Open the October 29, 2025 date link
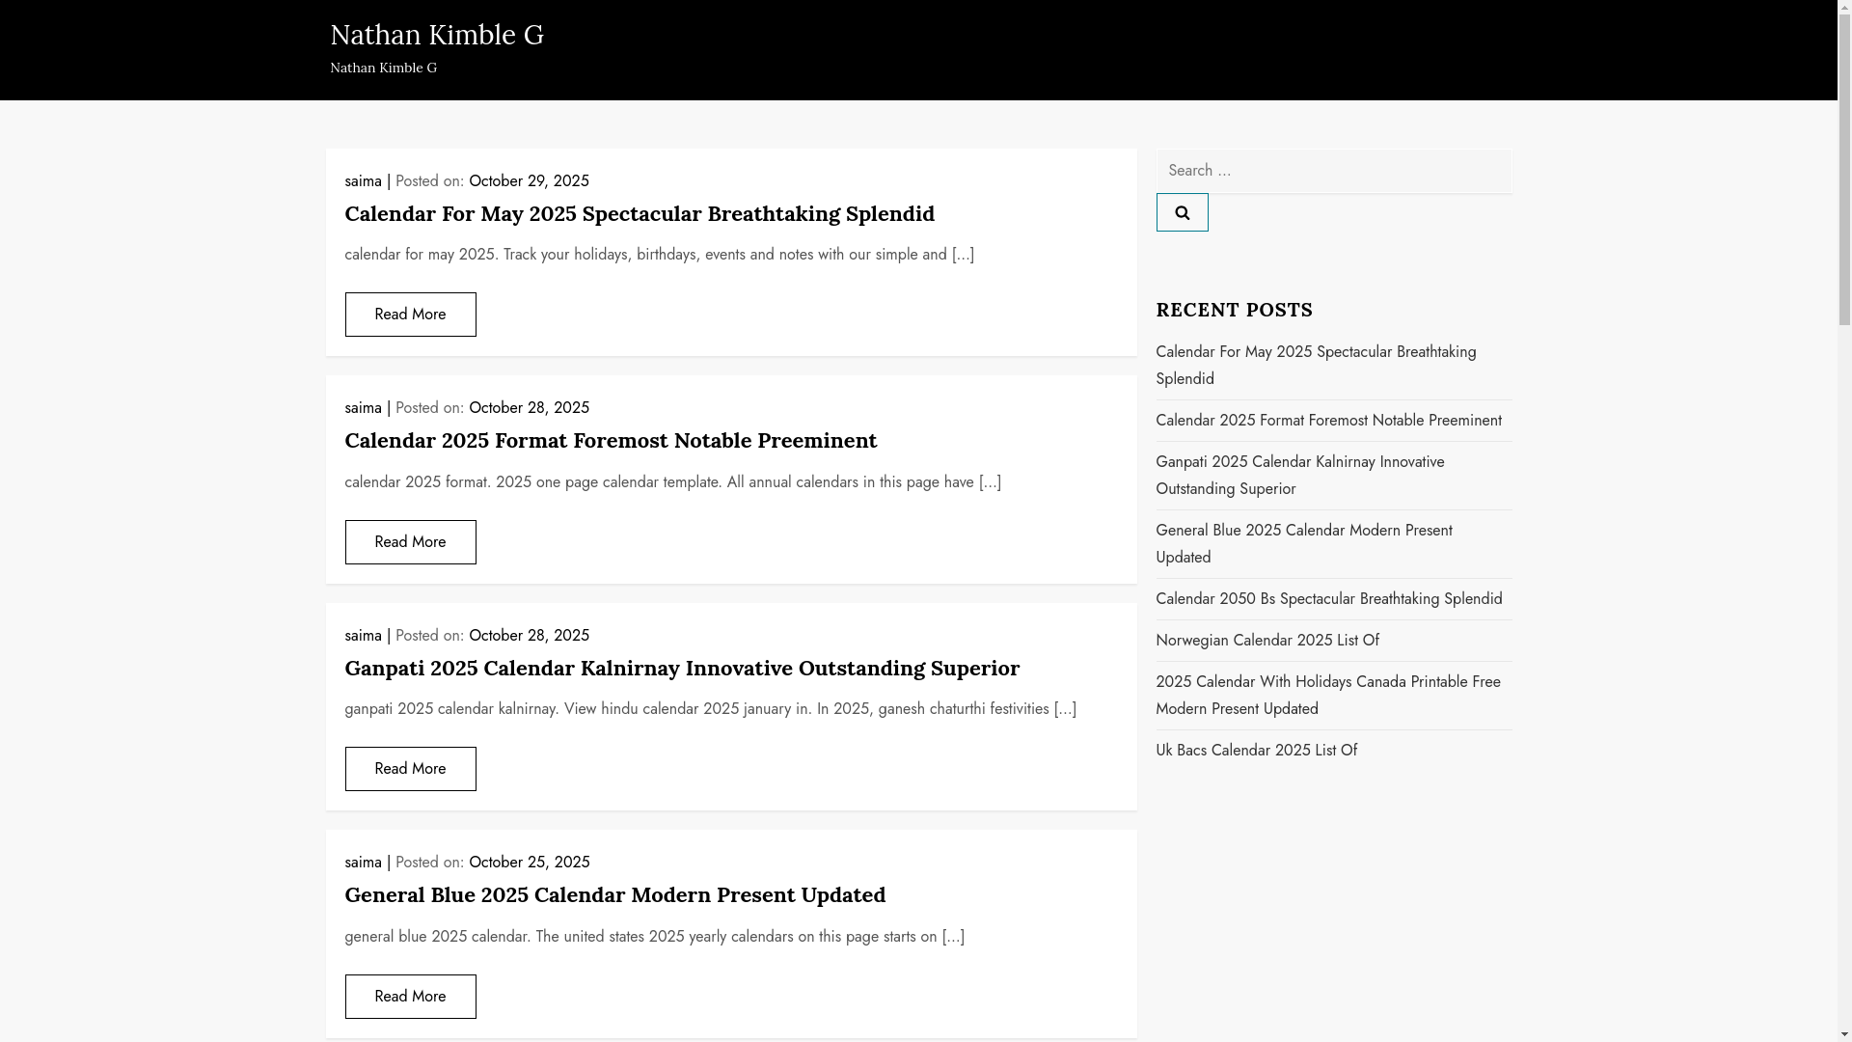The image size is (1852, 1042). [x=529, y=181]
